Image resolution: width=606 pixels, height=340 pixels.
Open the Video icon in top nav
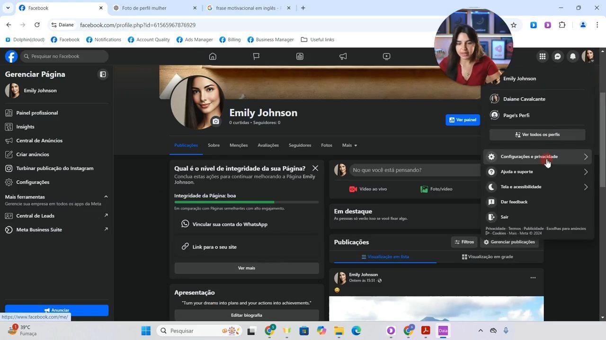387,56
